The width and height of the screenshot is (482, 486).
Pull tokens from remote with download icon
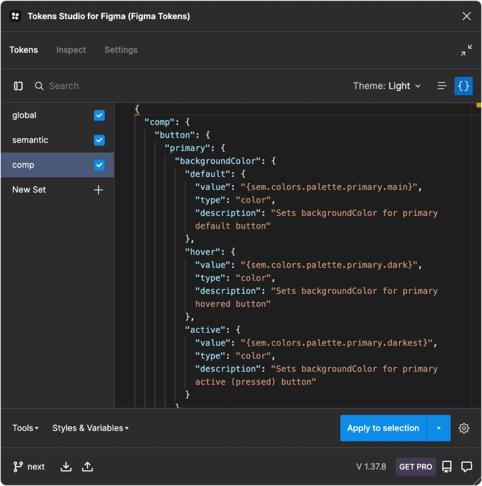click(x=66, y=467)
